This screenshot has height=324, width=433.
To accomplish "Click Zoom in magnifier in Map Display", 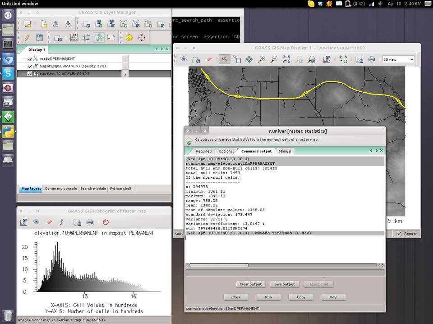I will click(261, 59).
